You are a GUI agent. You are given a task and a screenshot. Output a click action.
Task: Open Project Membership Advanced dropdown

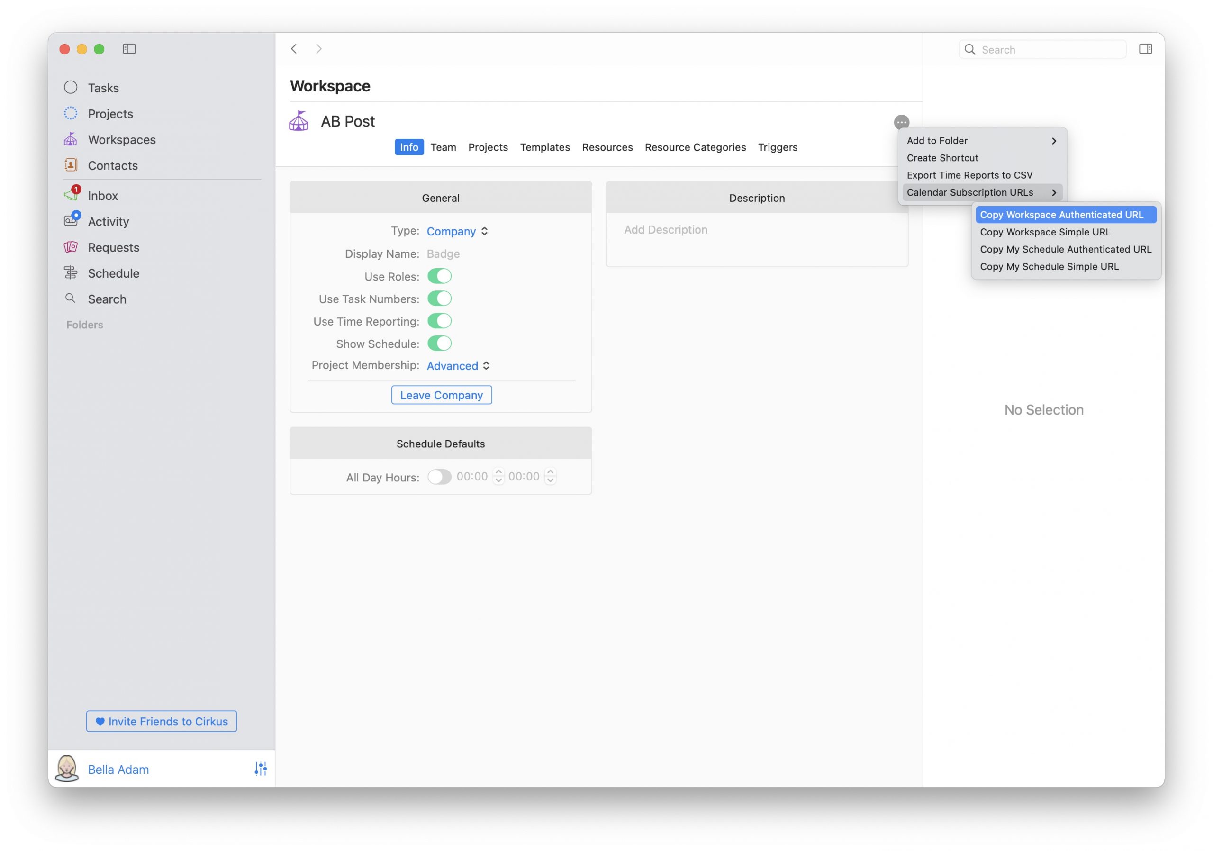[459, 365]
